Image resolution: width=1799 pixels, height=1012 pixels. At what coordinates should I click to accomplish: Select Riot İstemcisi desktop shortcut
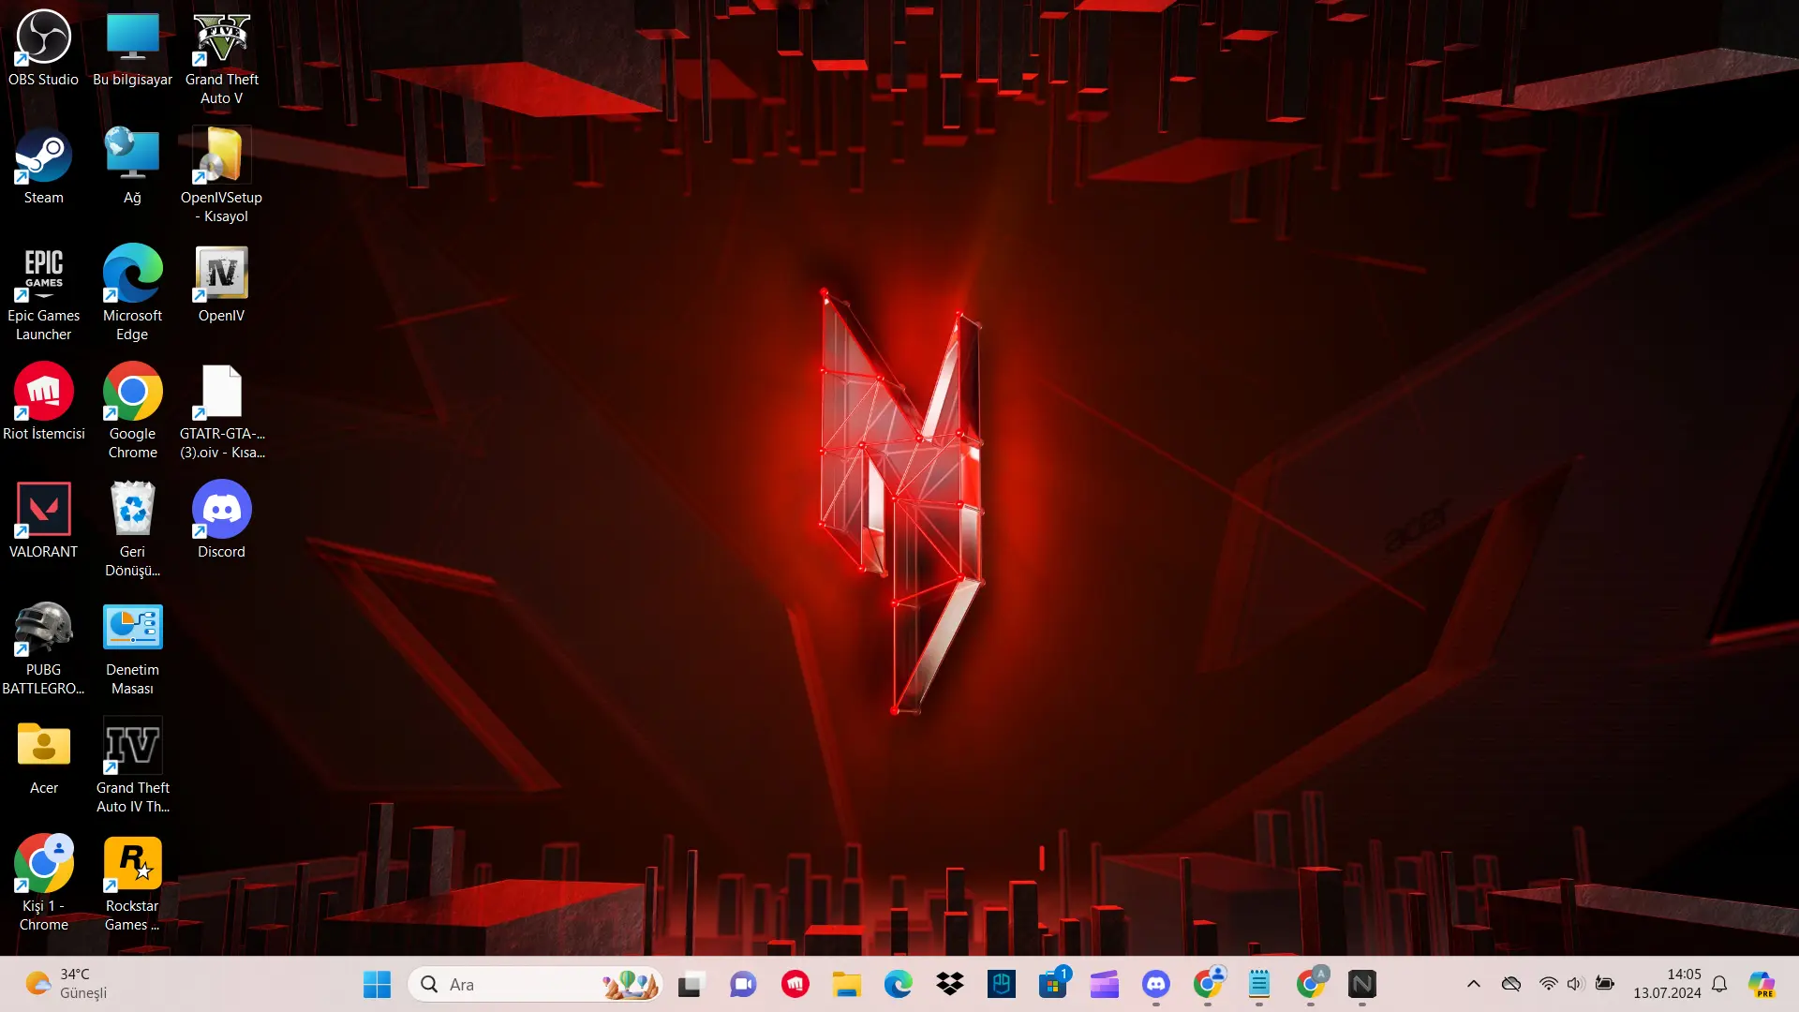[x=43, y=403]
